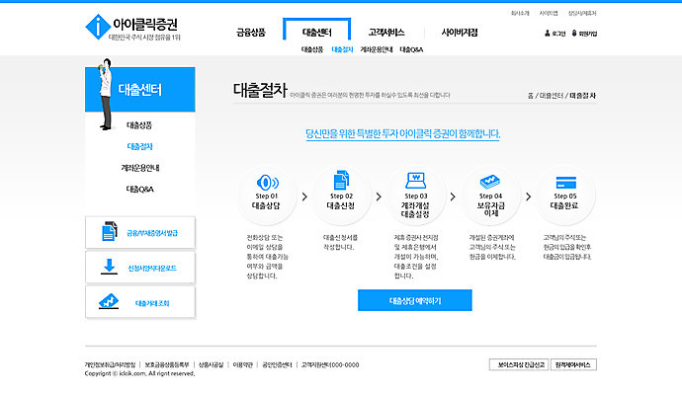682x395 pixels.
Task: Click 대출절차 in the left sidebar
Action: pyautogui.click(x=139, y=146)
